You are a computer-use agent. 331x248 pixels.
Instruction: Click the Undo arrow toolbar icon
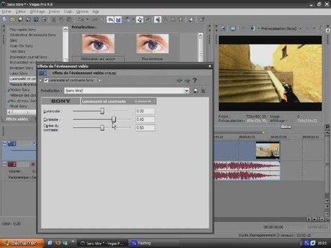[x=81, y=20]
